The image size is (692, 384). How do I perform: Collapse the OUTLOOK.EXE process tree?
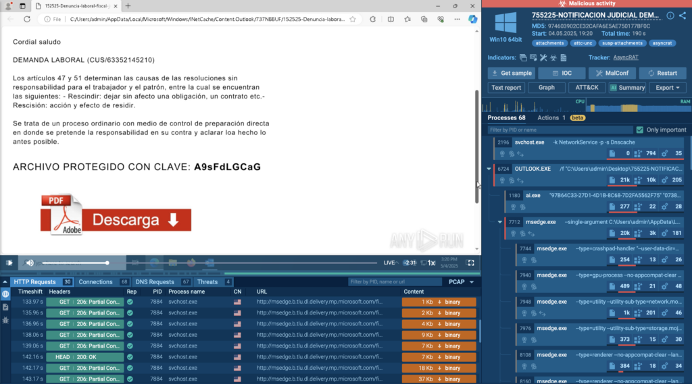pyautogui.click(x=489, y=169)
